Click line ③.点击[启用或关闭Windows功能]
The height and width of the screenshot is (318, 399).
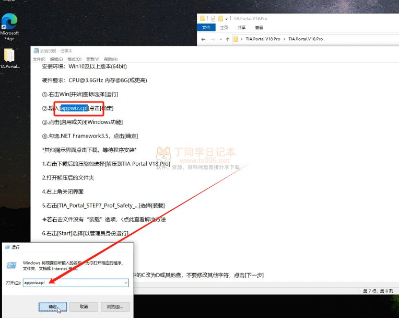pyautogui.click(x=82, y=122)
